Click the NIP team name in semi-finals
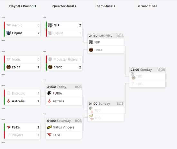 [97, 42]
